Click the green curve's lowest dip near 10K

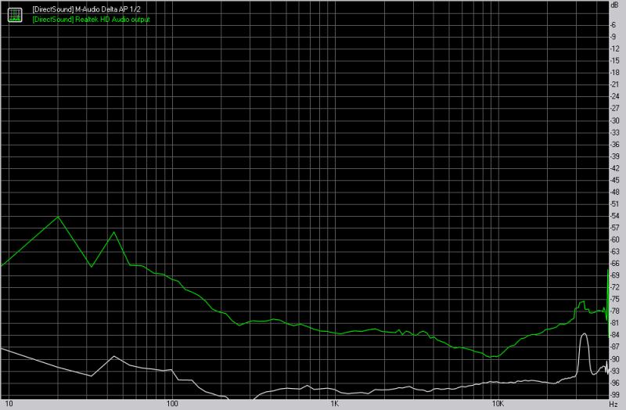tap(492, 358)
